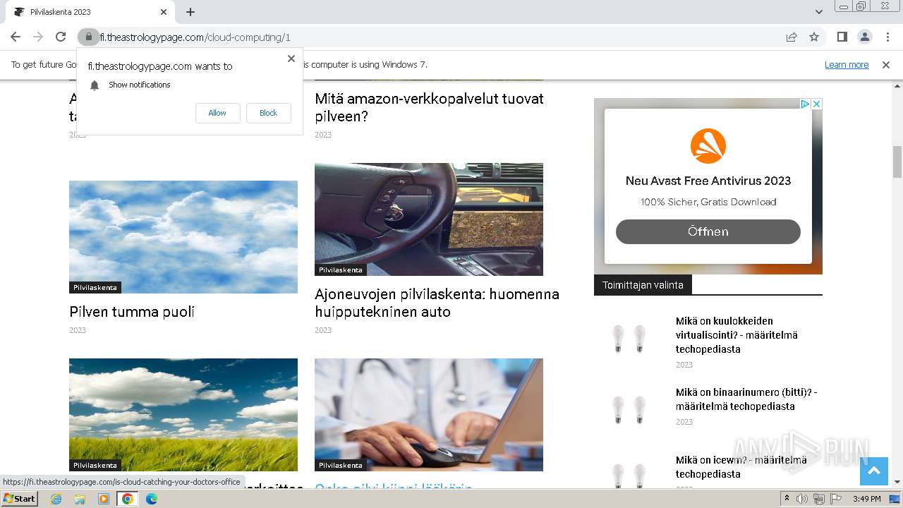Open the Windows Start menu
Viewport: 903px width, 508px height.
(x=20, y=499)
